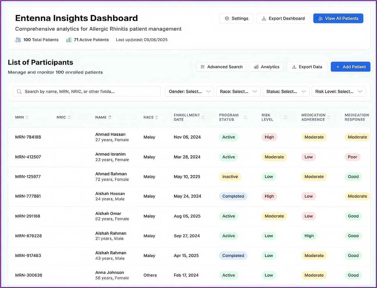Sort by Program Status column icon
Screen dimensions: 377x288
(245, 117)
